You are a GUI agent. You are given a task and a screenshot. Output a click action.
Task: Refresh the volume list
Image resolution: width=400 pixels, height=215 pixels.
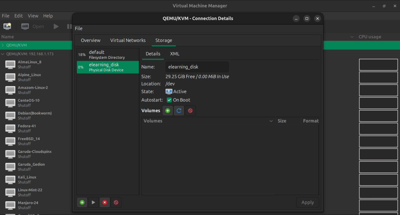(179, 111)
